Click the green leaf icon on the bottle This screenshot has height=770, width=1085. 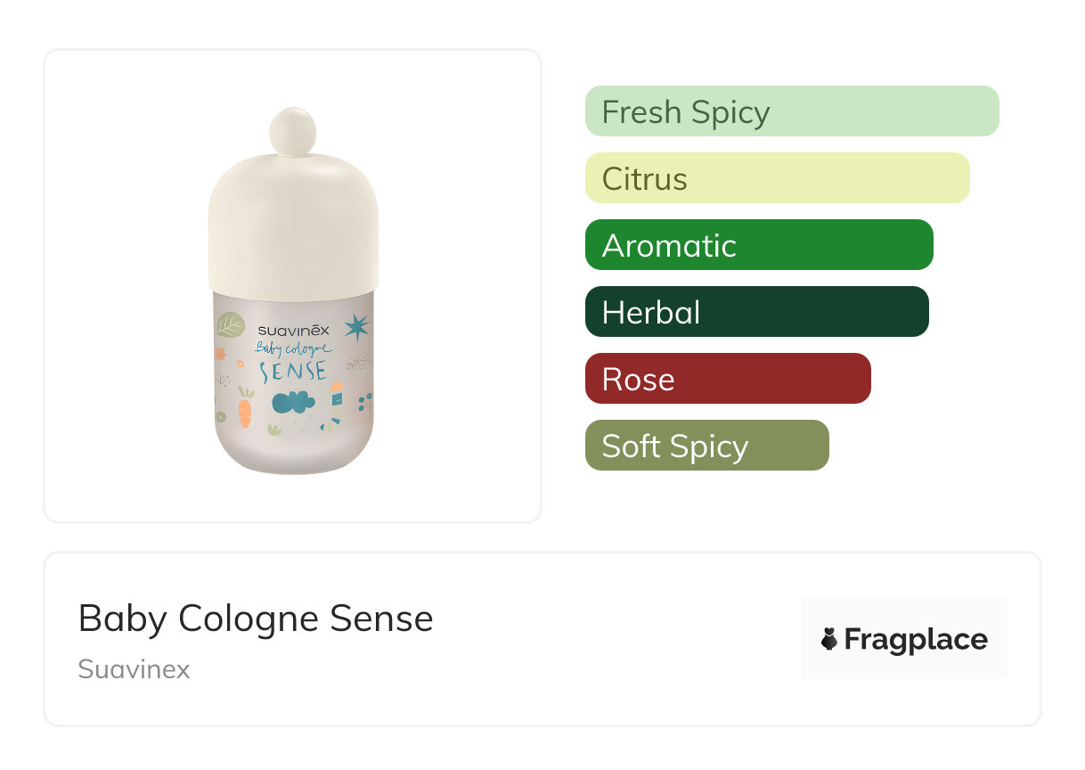(x=230, y=325)
